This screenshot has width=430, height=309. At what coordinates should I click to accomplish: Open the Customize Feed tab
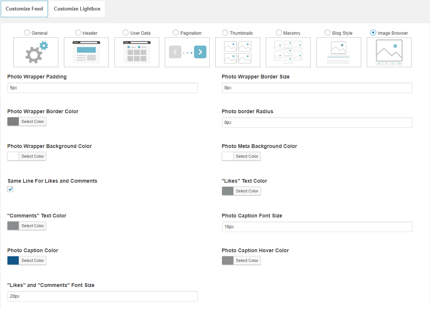24,9
